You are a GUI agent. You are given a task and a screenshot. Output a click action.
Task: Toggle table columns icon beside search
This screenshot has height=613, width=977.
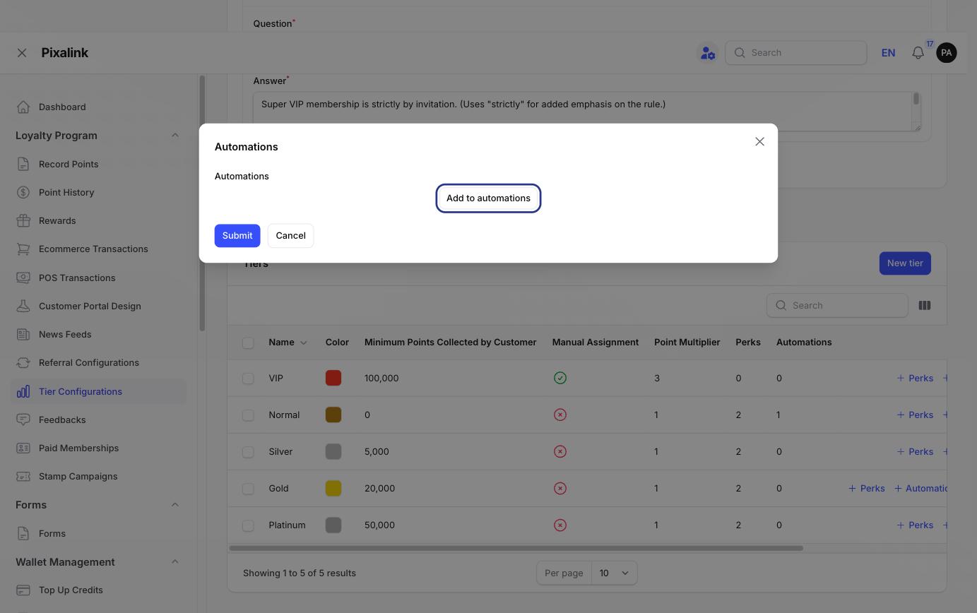tap(924, 306)
